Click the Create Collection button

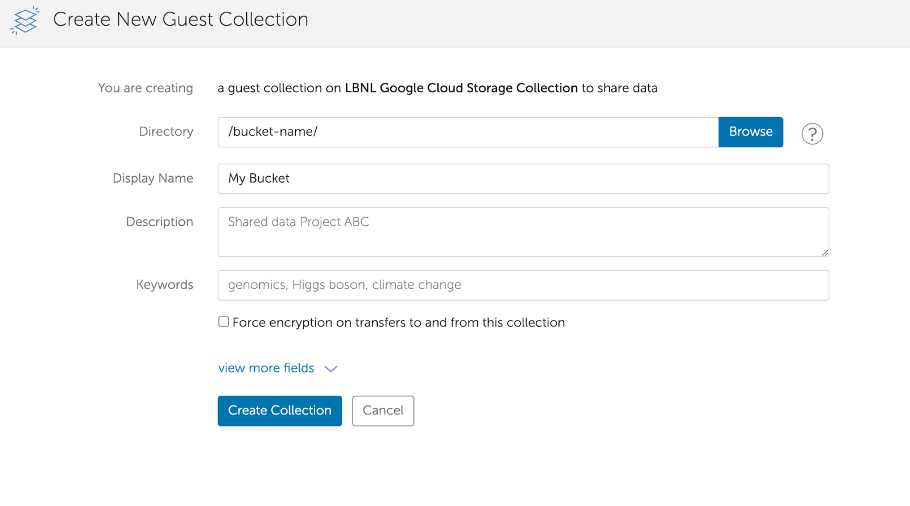pos(280,411)
